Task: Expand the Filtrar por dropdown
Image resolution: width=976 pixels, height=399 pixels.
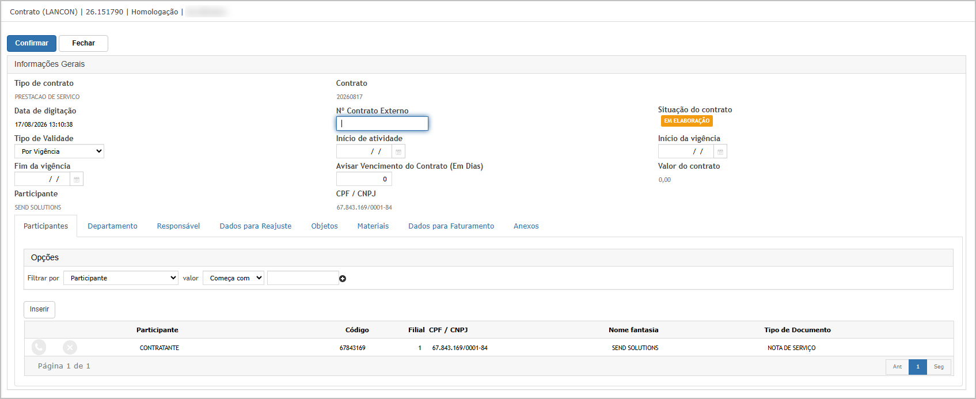Action: pos(121,278)
